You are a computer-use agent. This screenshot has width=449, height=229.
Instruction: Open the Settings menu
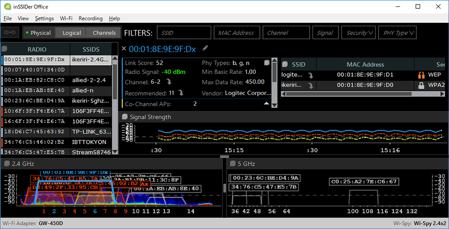(44, 18)
